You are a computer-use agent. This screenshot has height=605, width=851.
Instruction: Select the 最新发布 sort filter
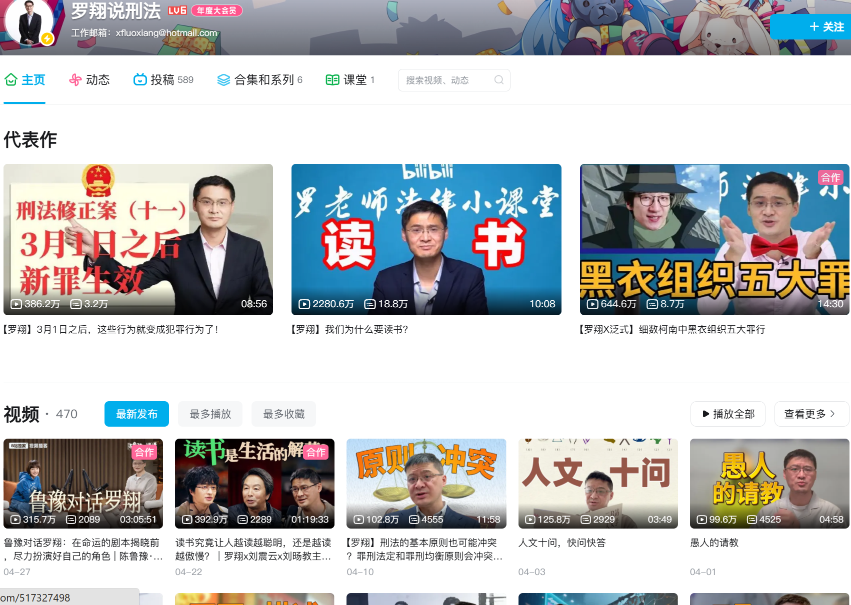tap(136, 414)
